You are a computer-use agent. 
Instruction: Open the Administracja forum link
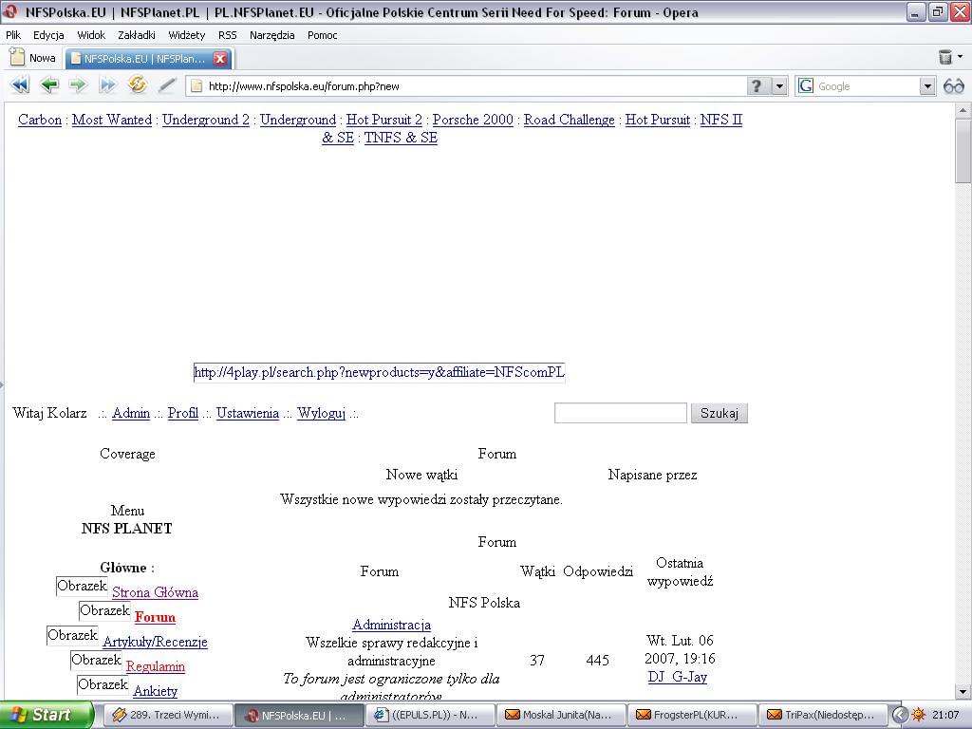(x=391, y=625)
